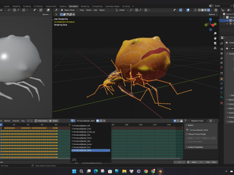Select rendered viewport shading
Viewport: 234px width, 175px height.
pos(209,10)
